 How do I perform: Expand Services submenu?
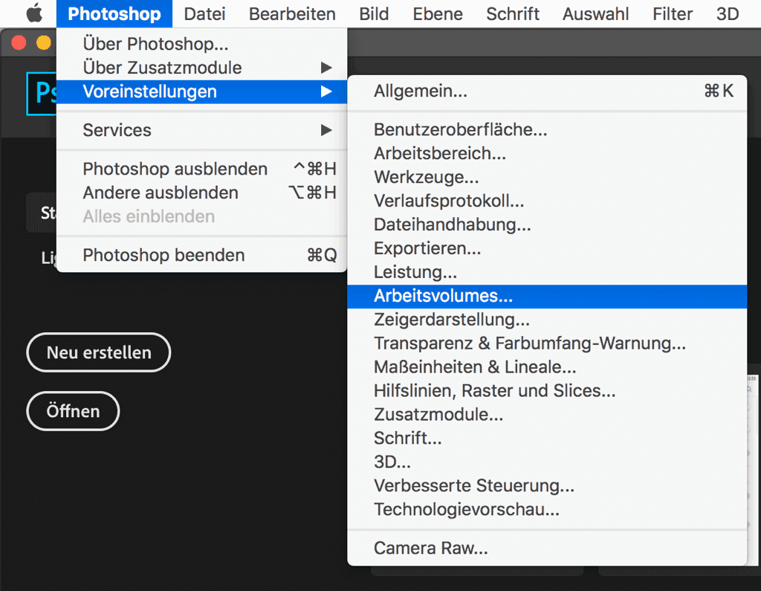201,130
